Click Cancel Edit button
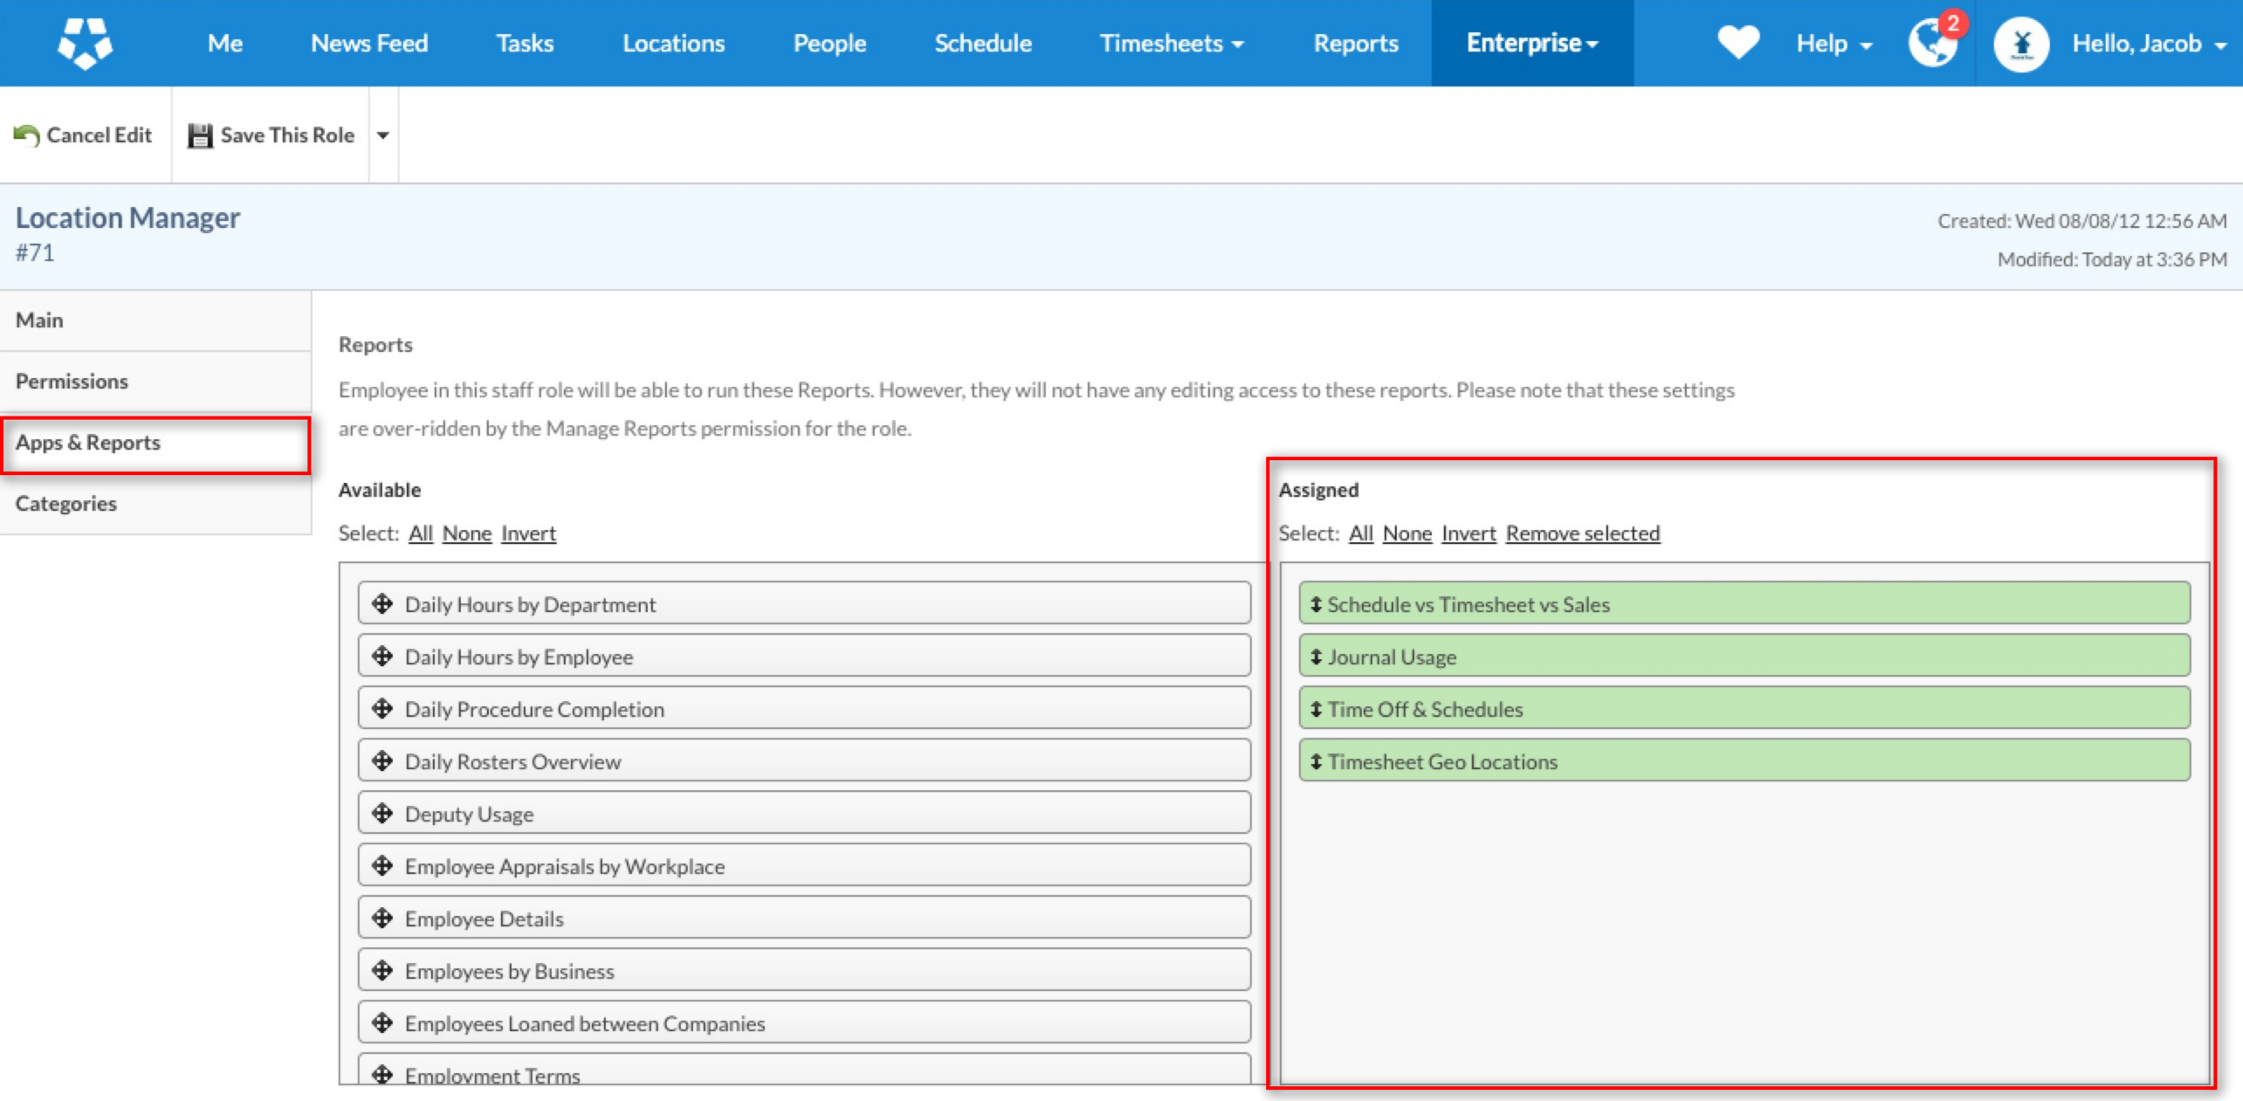This screenshot has height=1101, width=2243. (x=84, y=135)
